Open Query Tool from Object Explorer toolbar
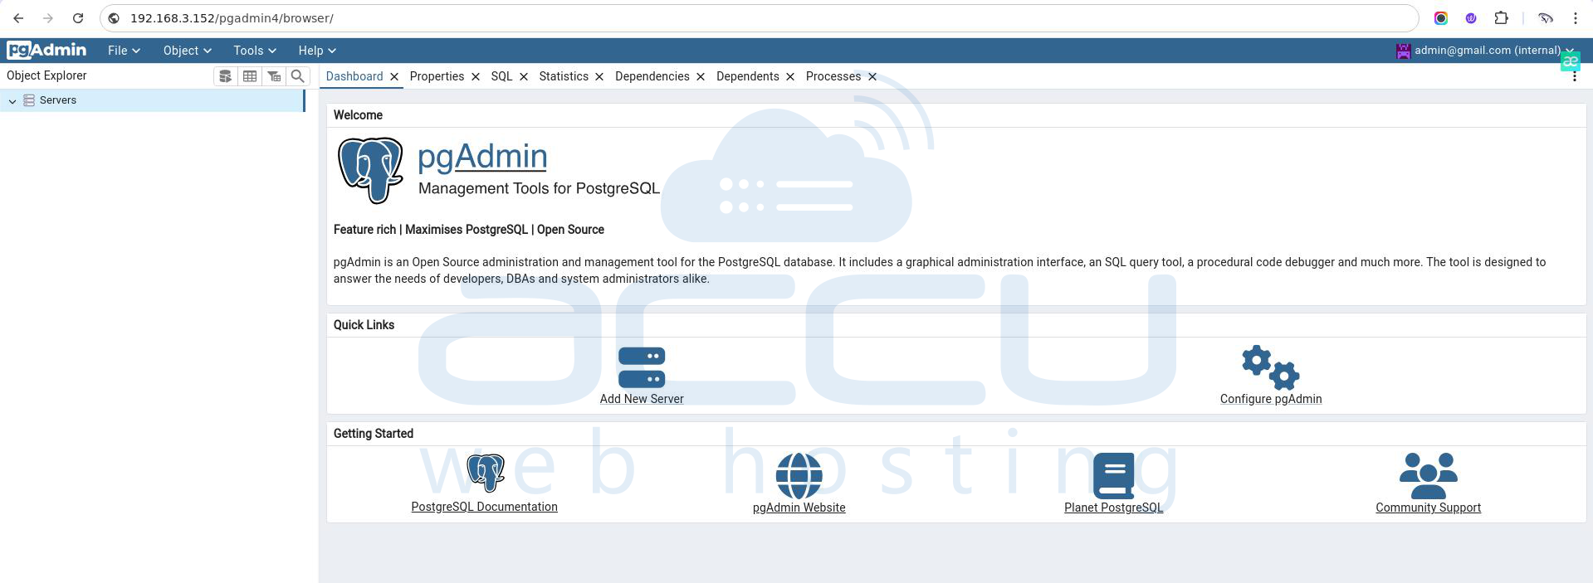Screen dimensions: 1593x583 [x=225, y=76]
